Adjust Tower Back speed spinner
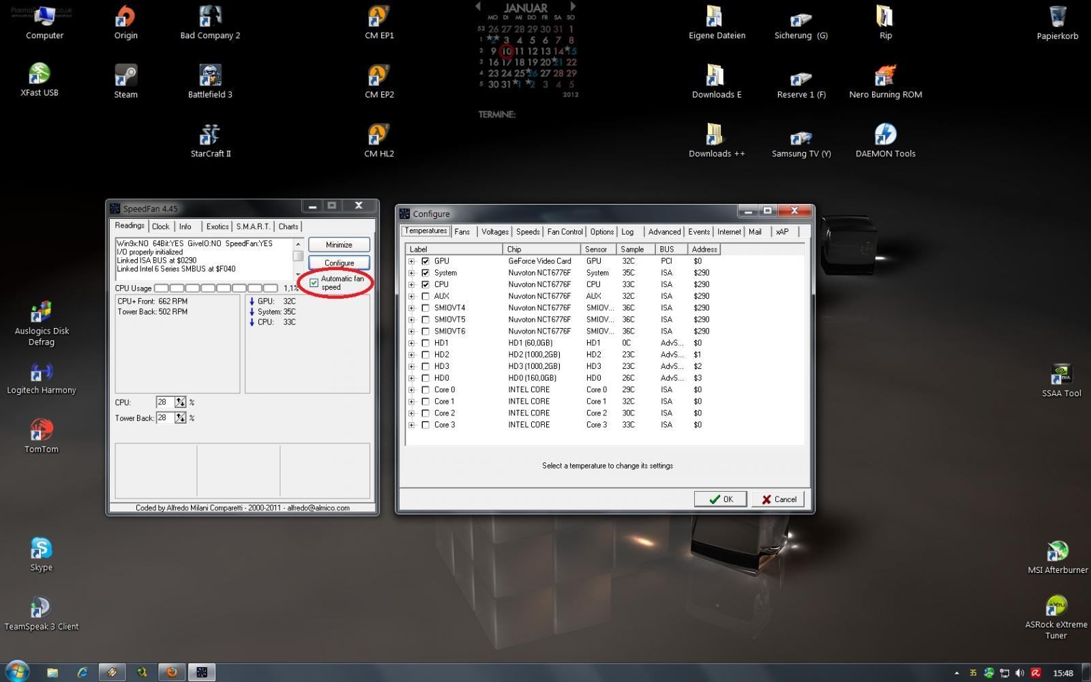This screenshot has height=682, width=1091. 180,417
